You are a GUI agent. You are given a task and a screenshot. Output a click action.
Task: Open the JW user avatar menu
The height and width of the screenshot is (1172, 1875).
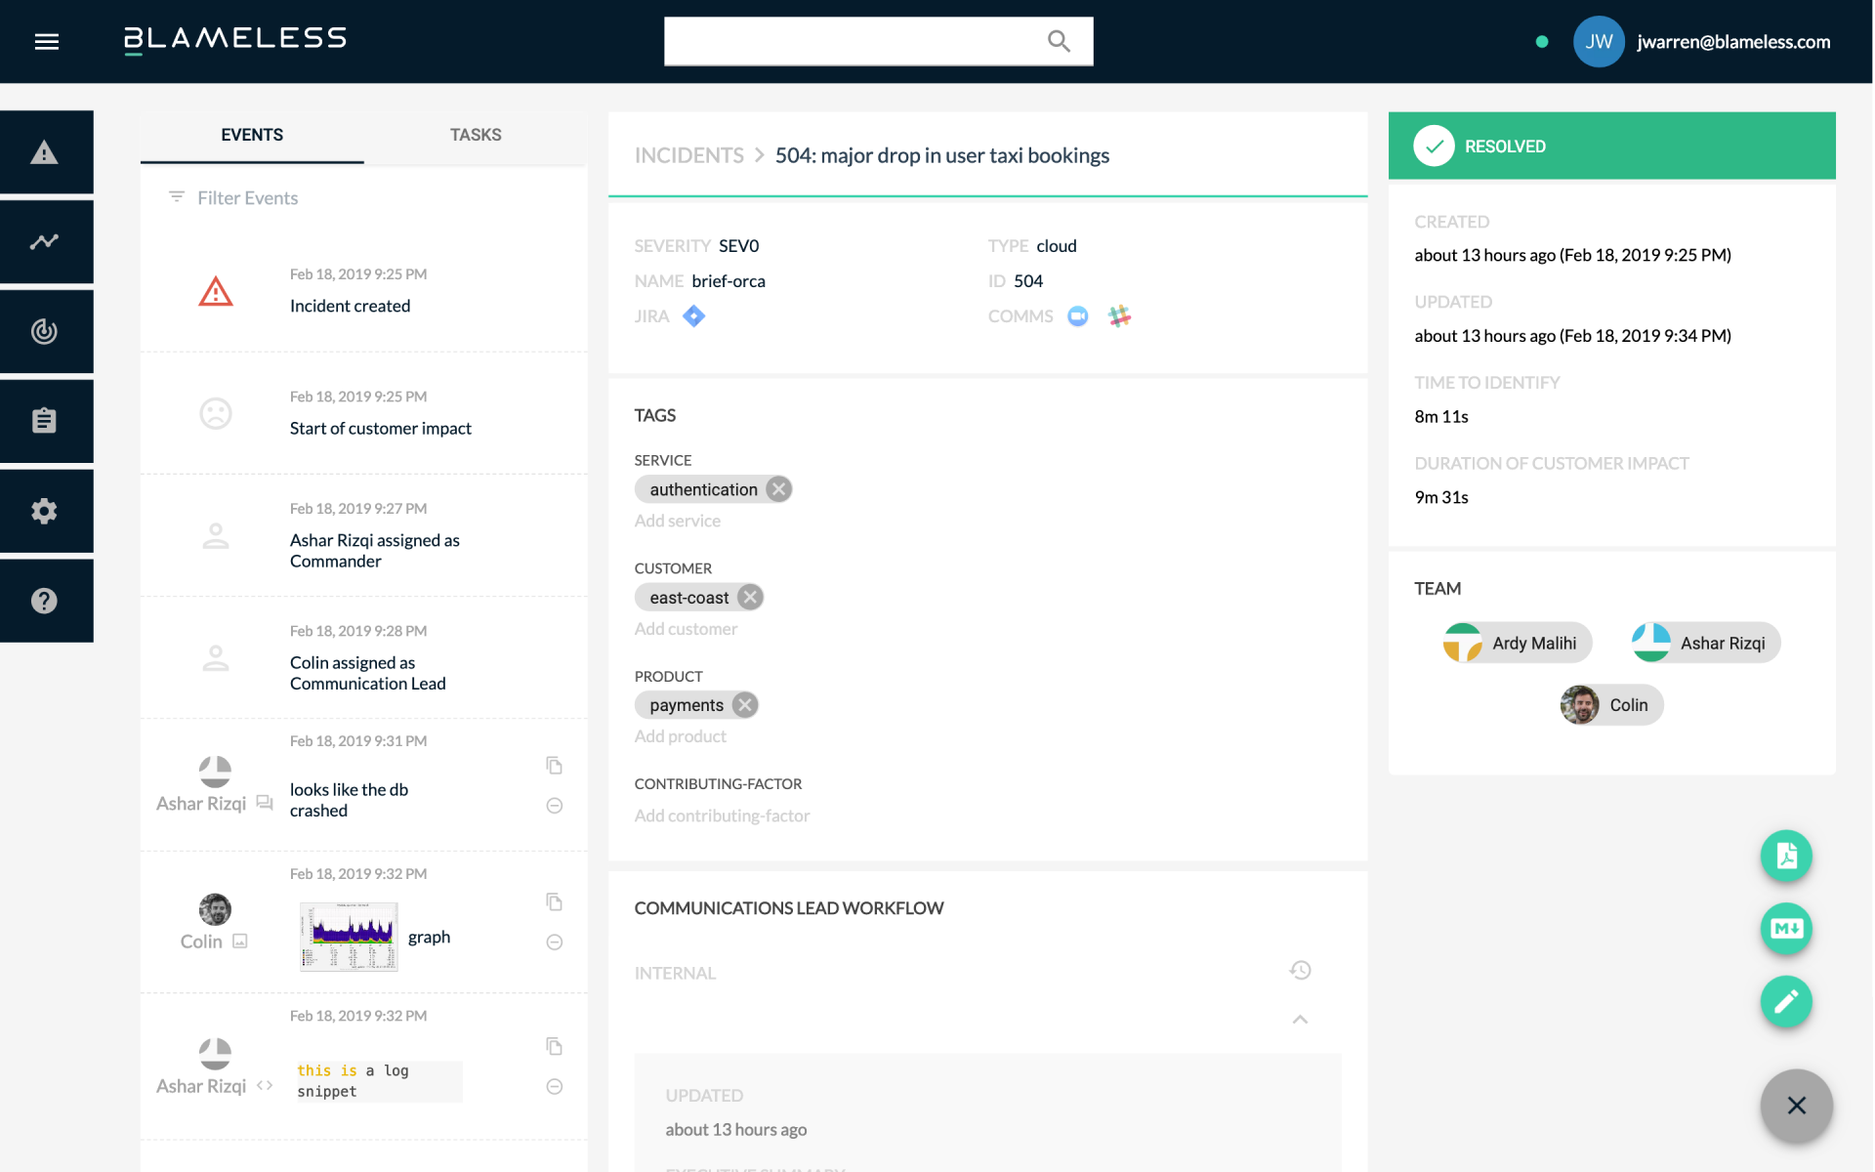[1599, 41]
